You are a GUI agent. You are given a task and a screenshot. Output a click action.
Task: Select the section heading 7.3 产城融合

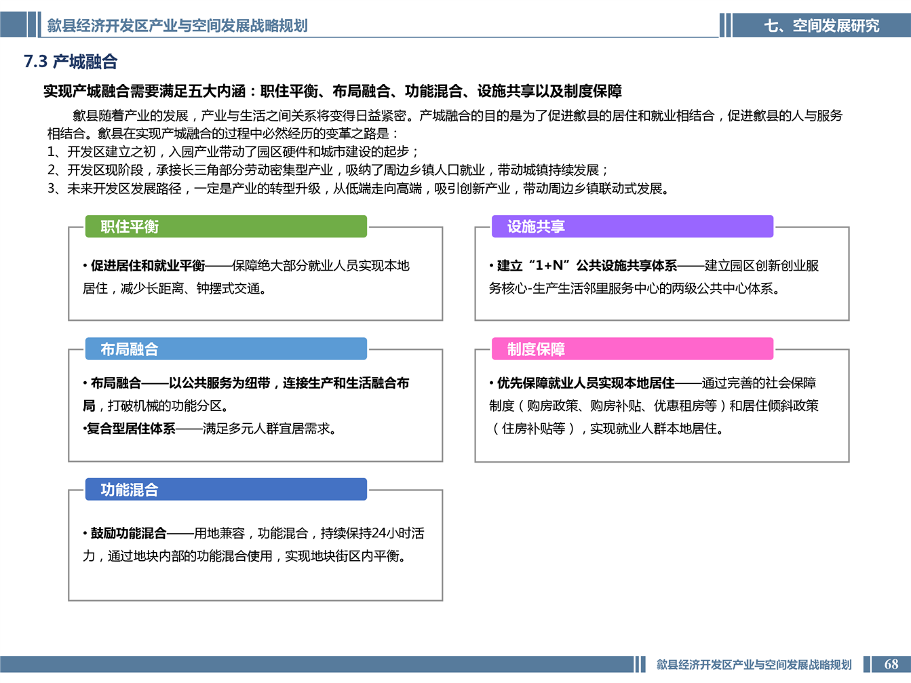[x=71, y=62]
